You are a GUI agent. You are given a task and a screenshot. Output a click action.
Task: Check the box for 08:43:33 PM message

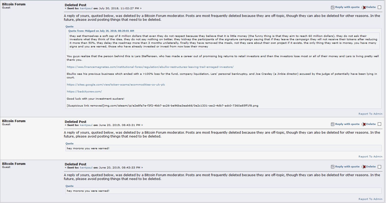click(379, 167)
